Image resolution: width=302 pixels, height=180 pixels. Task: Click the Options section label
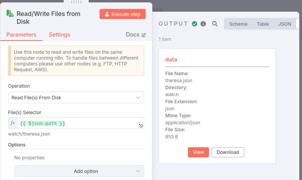click(17, 145)
